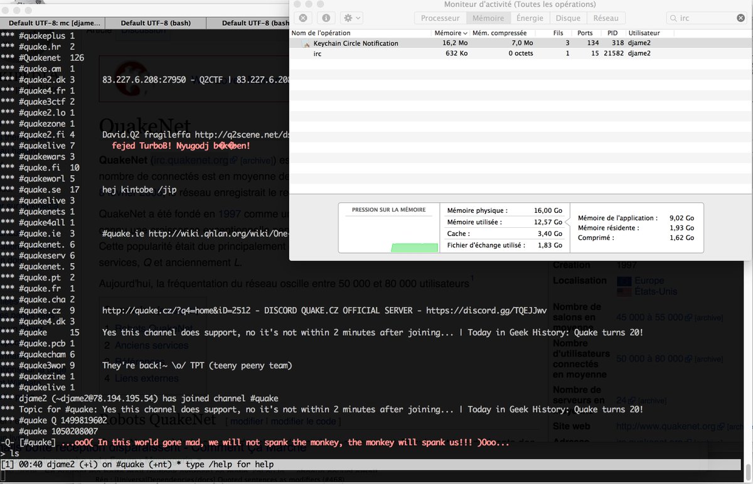Open the gear actions dropdown in Activity Monitor
This screenshot has width=753, height=484.
[352, 18]
